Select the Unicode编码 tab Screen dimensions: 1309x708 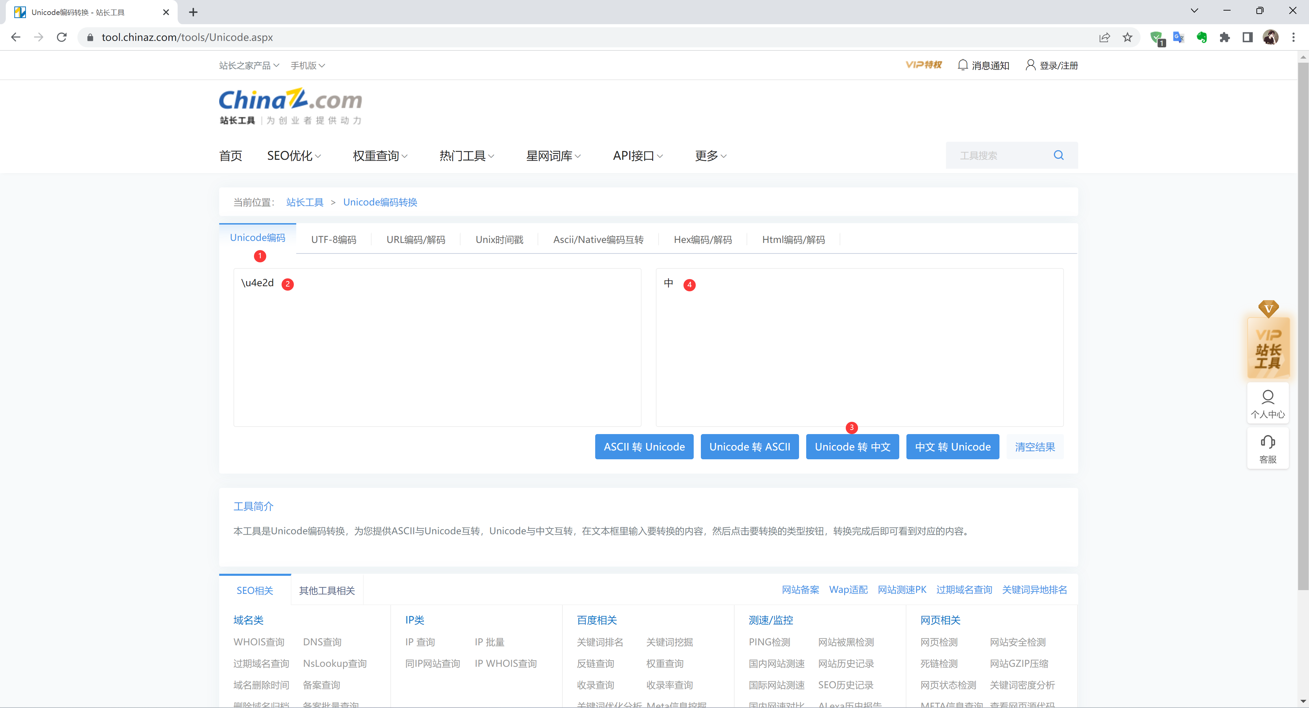coord(258,238)
